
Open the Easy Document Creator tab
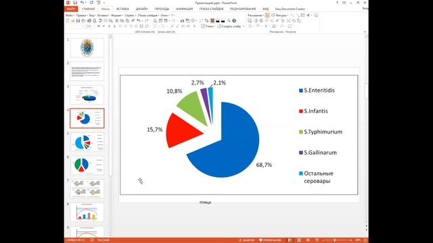pos(290,9)
